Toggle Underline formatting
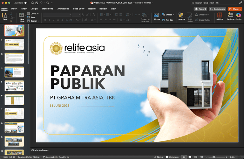 tap(53, 20)
